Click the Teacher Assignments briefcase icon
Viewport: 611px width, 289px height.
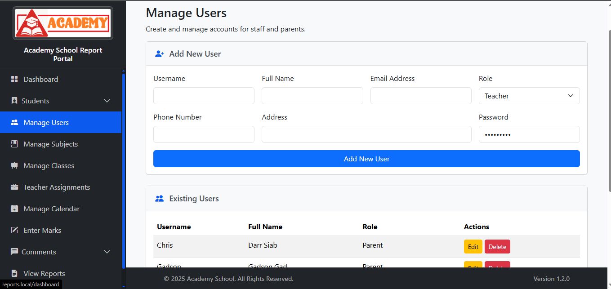pyautogui.click(x=14, y=187)
